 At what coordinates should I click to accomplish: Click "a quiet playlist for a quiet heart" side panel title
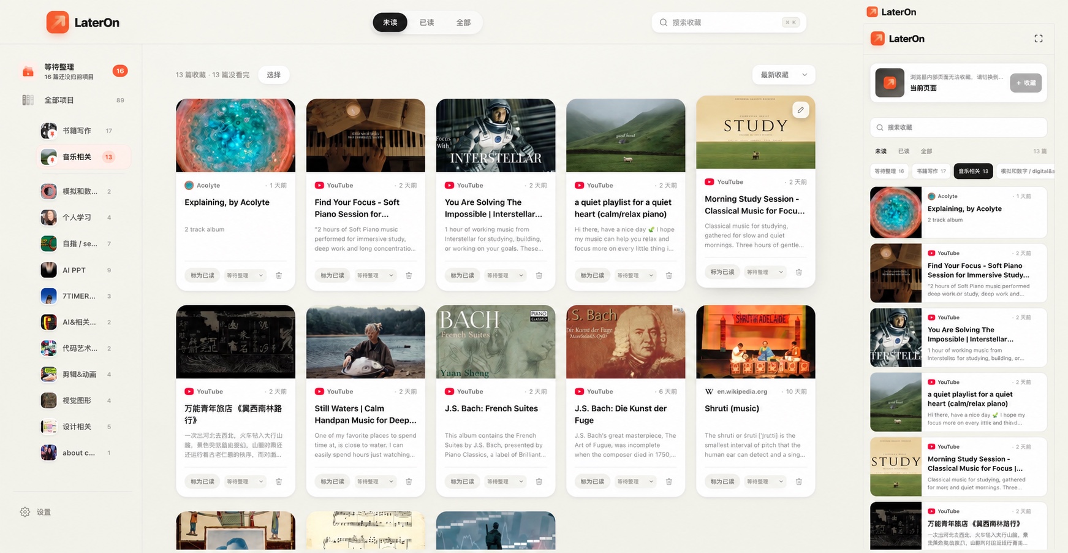click(x=970, y=399)
